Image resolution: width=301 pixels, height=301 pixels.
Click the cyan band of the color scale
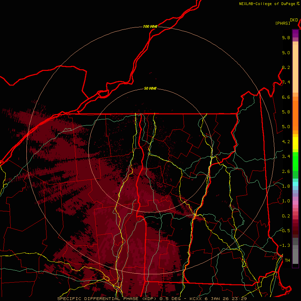pyautogui.click(x=295, y=184)
